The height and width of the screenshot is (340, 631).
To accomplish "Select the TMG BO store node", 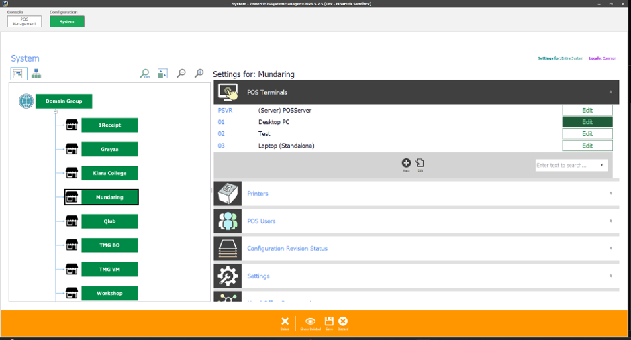I will click(x=109, y=245).
